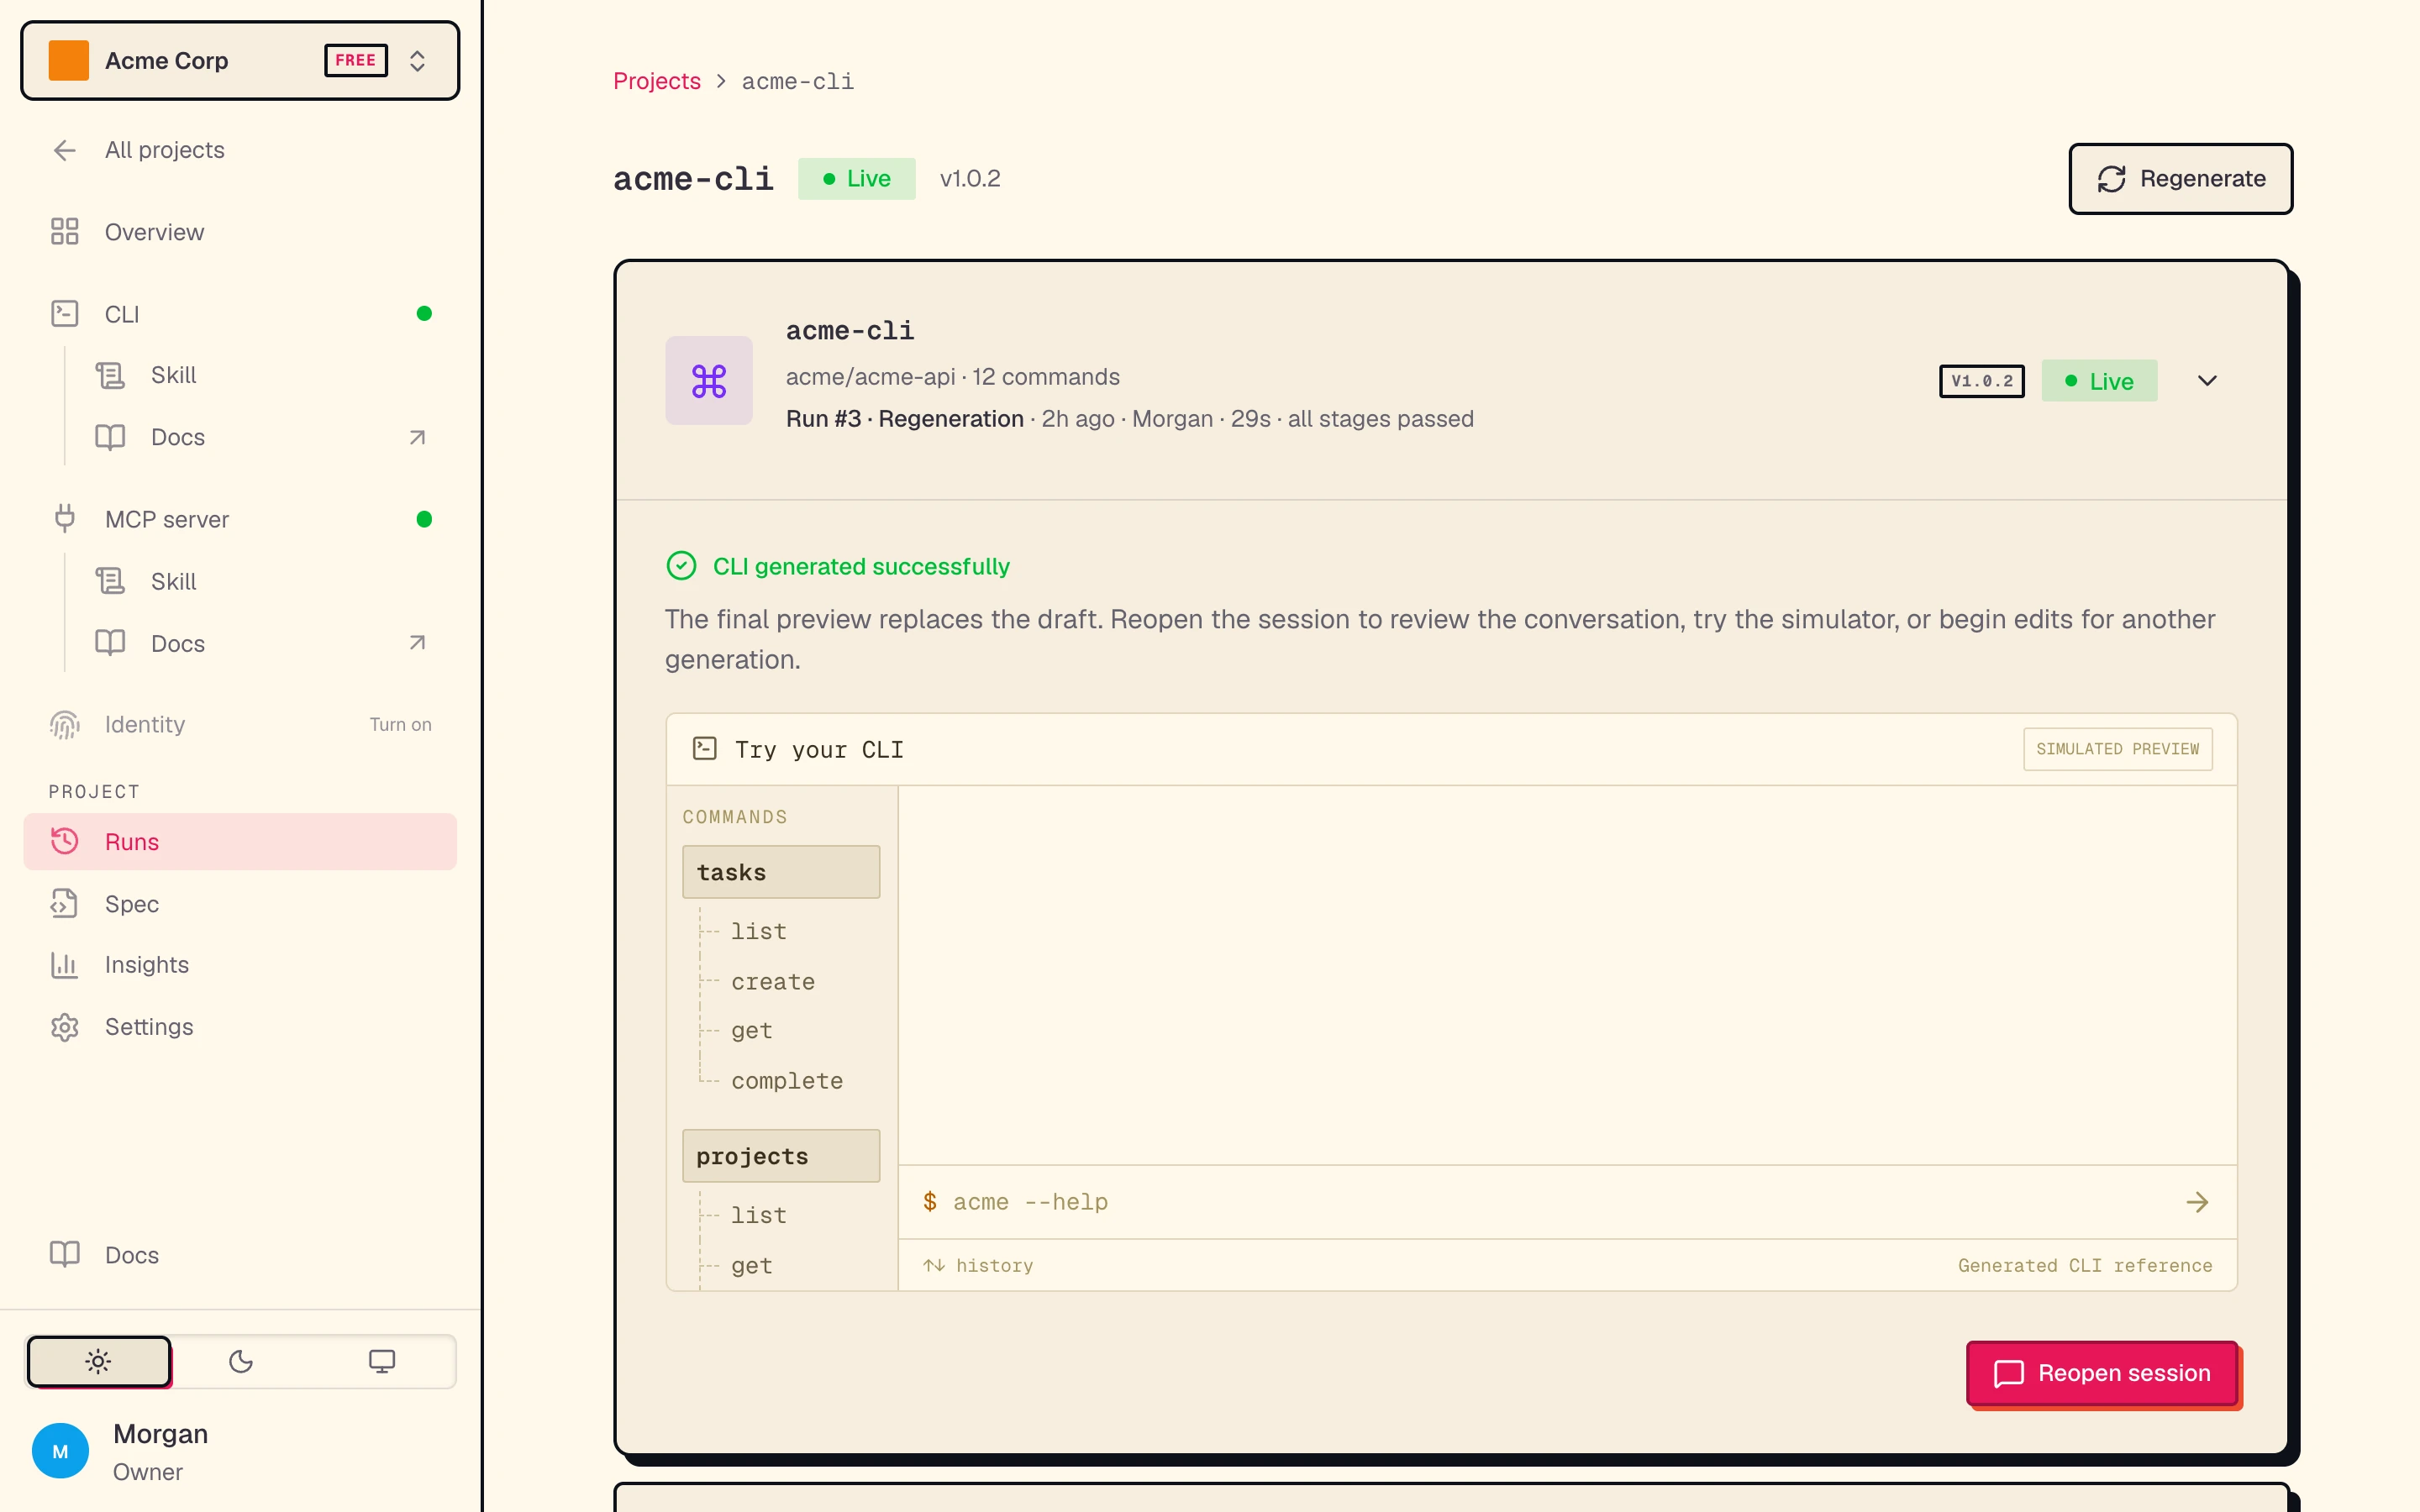Submit command with the arrow icon
The image size is (2420, 1512).
(2197, 1202)
